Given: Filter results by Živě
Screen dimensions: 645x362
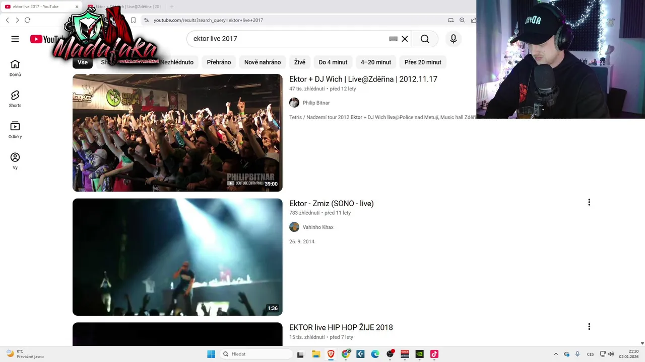Looking at the screenshot, I should coord(300,62).
